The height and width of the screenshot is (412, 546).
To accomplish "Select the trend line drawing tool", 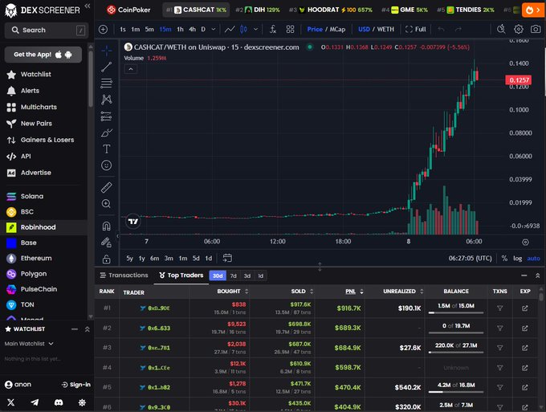I will click(x=107, y=67).
